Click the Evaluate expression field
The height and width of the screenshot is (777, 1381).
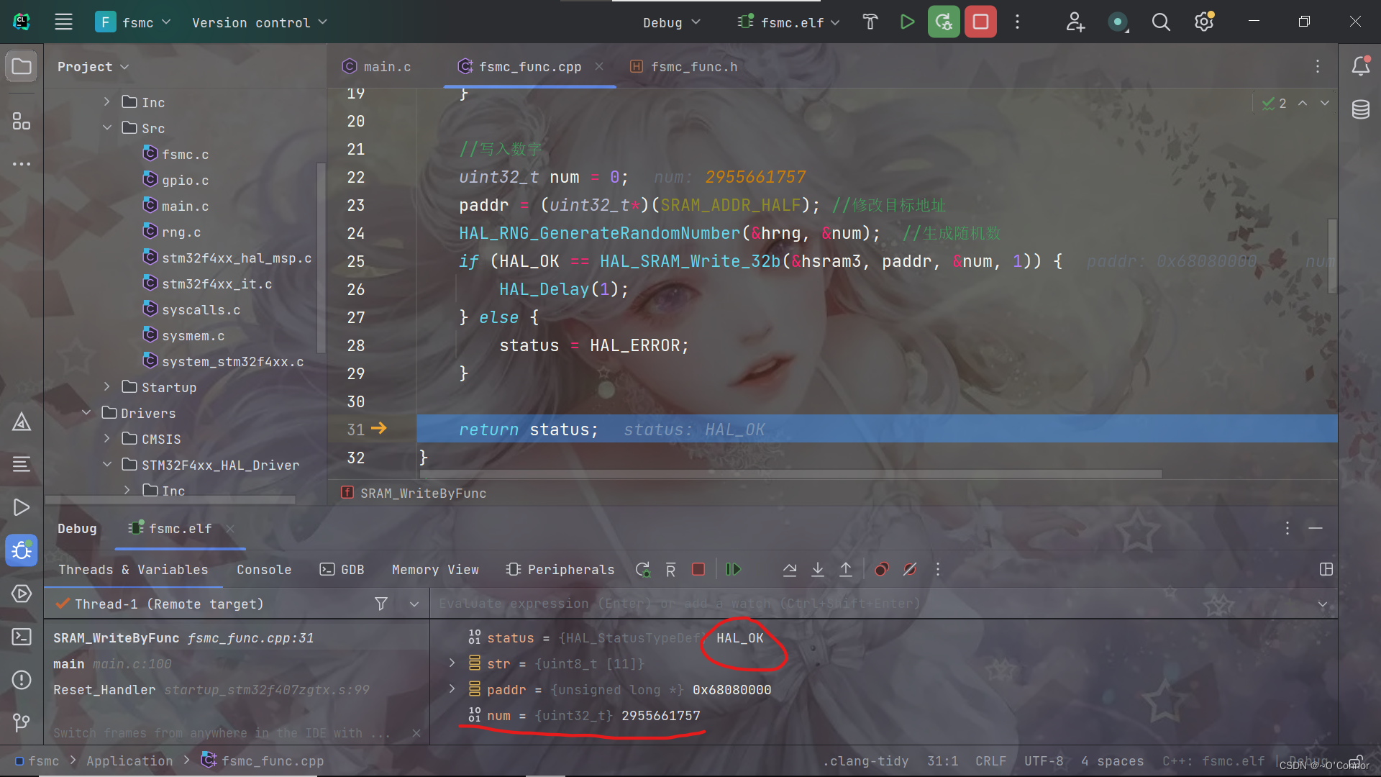[x=719, y=604]
